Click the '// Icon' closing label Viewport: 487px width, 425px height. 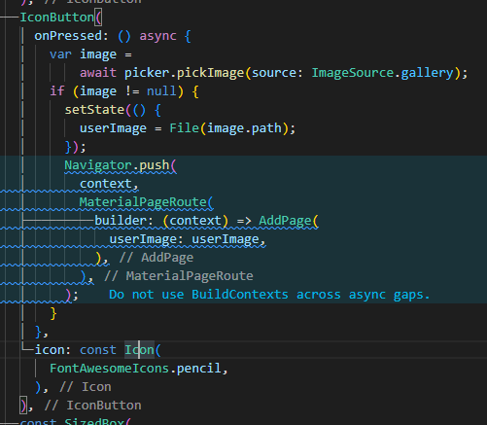coord(86,387)
